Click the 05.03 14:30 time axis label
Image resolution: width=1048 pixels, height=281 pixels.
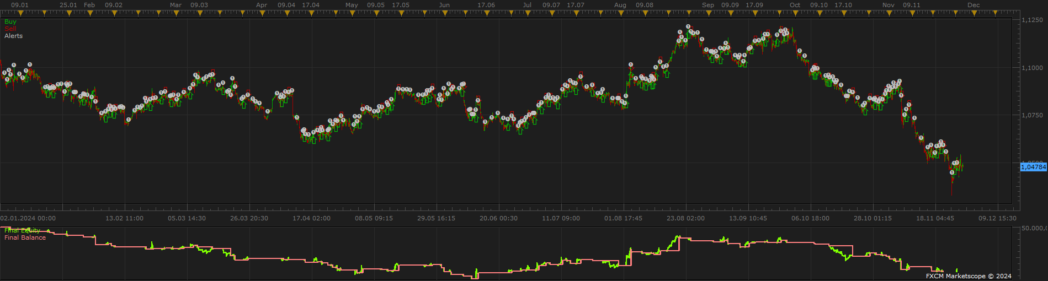click(187, 218)
